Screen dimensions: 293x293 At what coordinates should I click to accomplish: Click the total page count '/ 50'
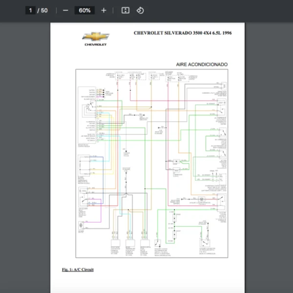pyautogui.click(x=42, y=10)
